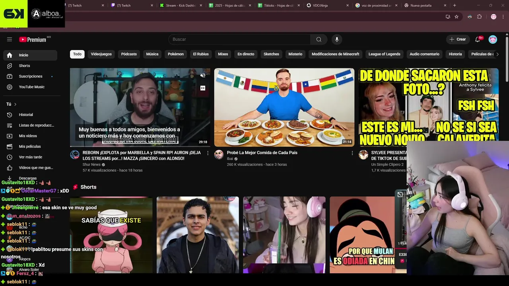Open the Probé La Mejor Comida video title

point(262,153)
